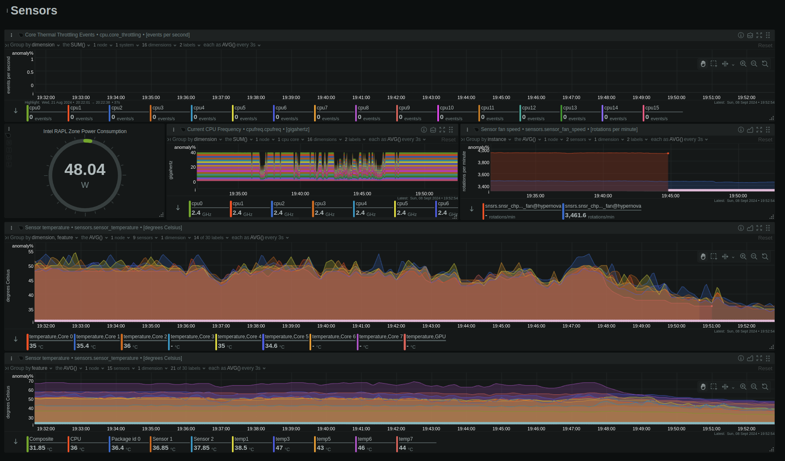Image resolution: width=785 pixels, height=461 pixels.
Task: Activate area-select on Composite temperature chart
Action: click(x=714, y=387)
